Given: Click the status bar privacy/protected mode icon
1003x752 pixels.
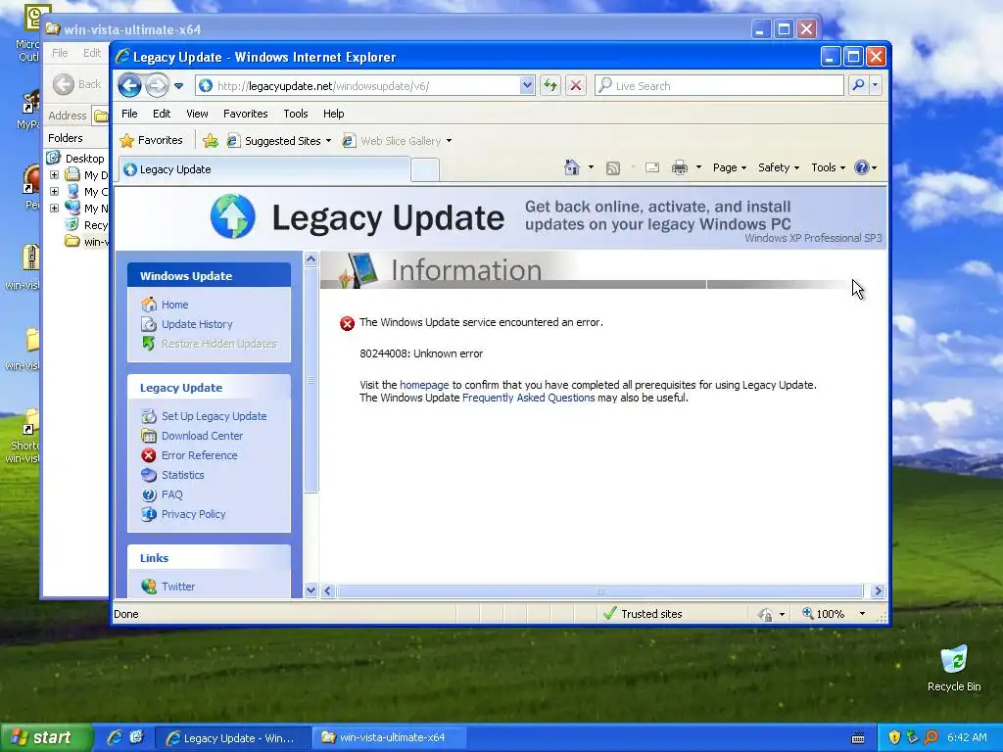Looking at the screenshot, I should pos(765,615).
